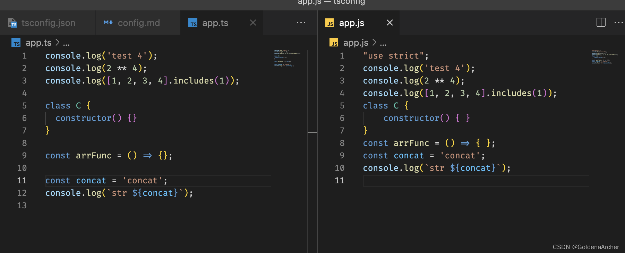Switch to the tsconfig.json tab

[48, 23]
